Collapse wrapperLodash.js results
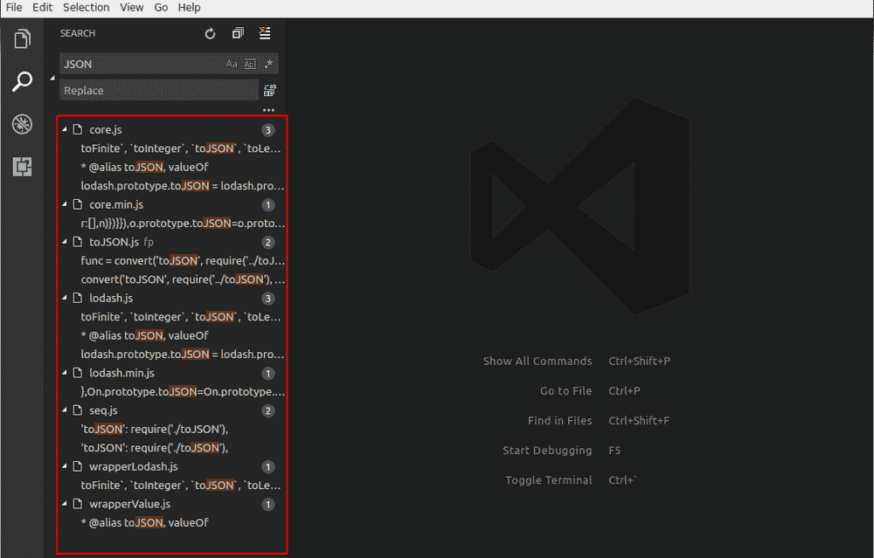This screenshot has height=558, width=874. 65,466
